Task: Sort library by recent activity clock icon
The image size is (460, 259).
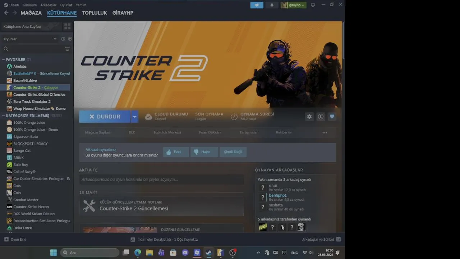Action: click(63, 39)
